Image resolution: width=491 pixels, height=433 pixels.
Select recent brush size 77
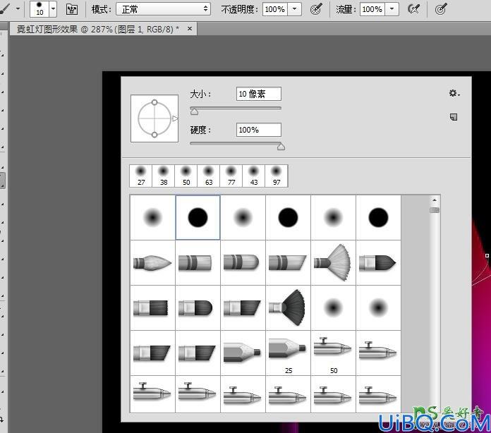(x=231, y=176)
